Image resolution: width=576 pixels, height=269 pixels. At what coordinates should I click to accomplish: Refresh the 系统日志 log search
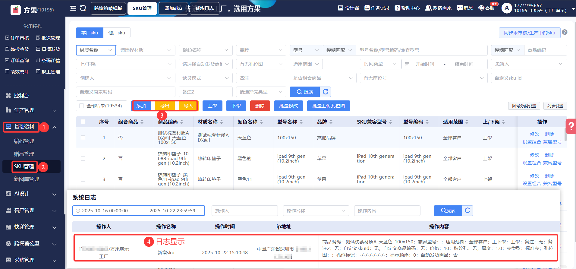coord(467,210)
